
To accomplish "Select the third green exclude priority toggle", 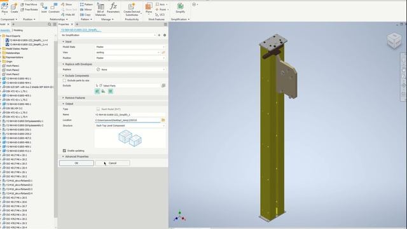I will (x=110, y=91).
